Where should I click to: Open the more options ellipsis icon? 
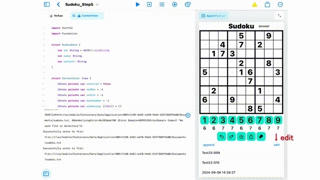(280, 4)
